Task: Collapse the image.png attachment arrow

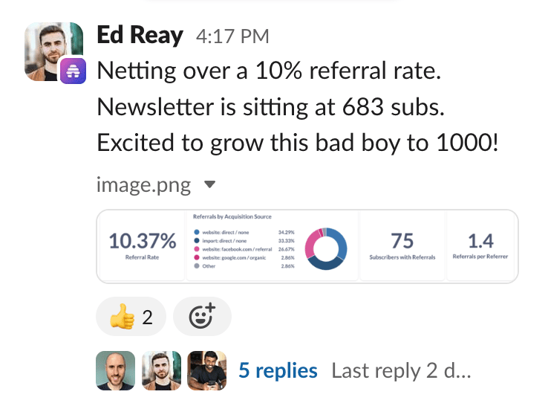Action: (209, 184)
